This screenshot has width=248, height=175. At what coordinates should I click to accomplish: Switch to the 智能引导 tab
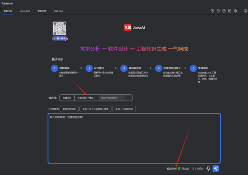click(x=8, y=11)
